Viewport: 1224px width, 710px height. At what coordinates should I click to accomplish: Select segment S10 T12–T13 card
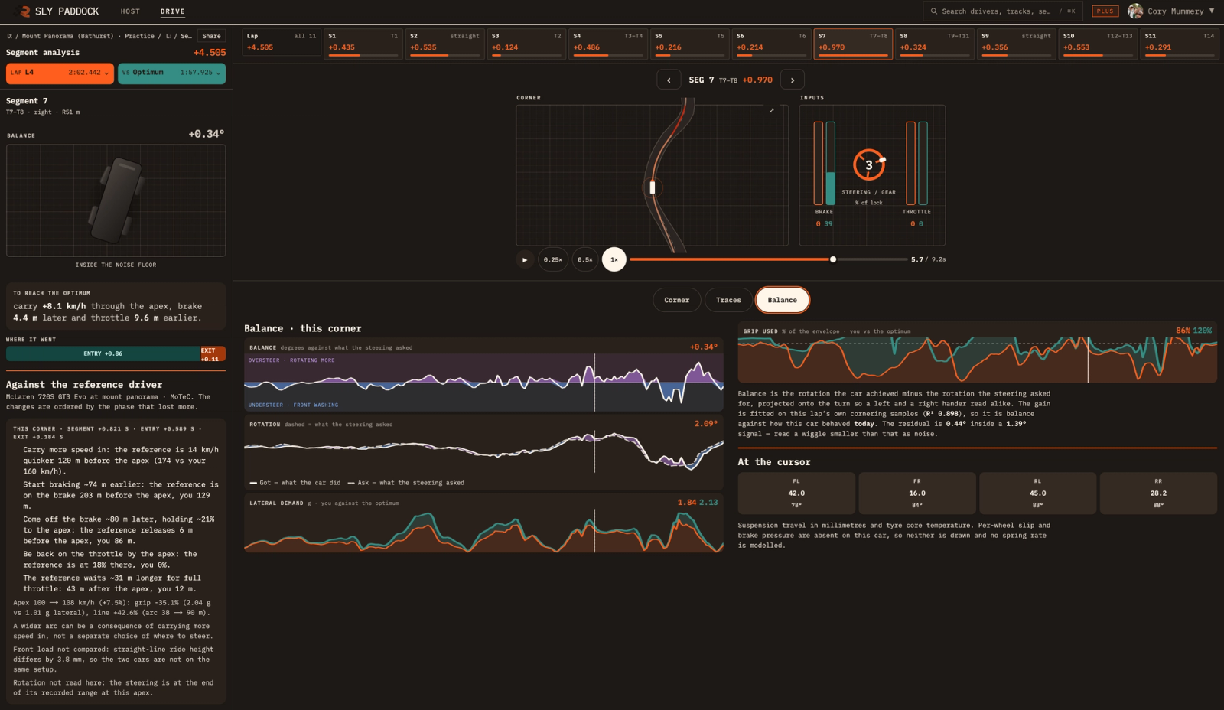tap(1098, 43)
